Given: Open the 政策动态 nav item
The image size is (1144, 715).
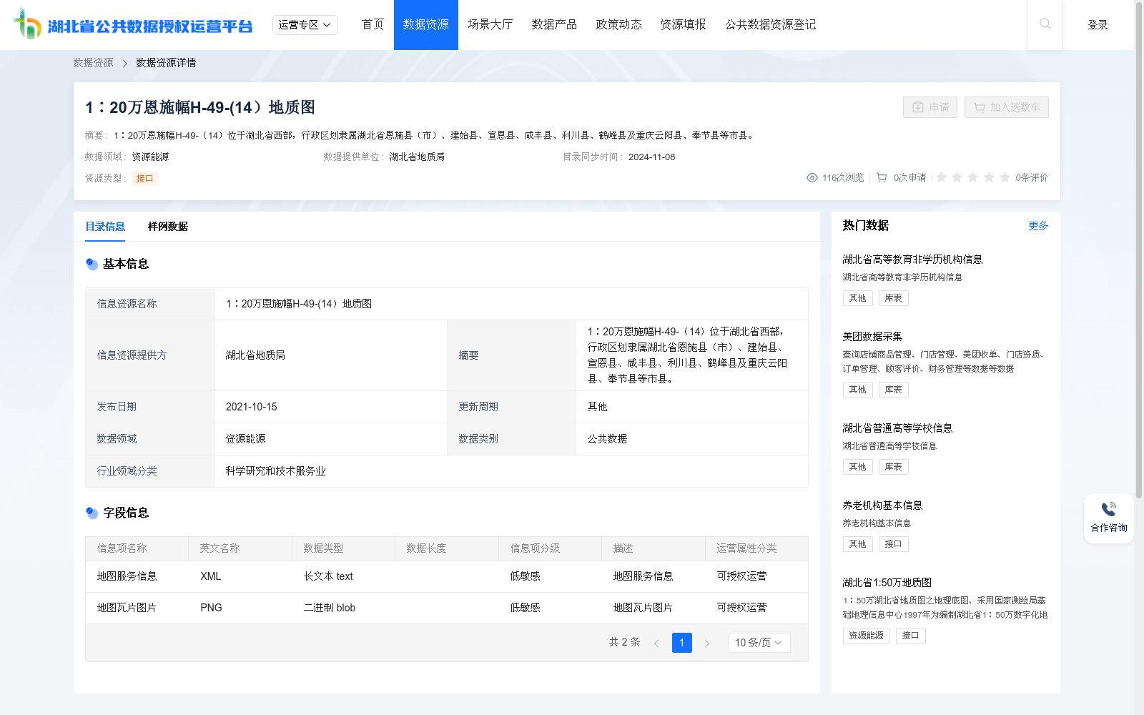Looking at the screenshot, I should point(618,25).
